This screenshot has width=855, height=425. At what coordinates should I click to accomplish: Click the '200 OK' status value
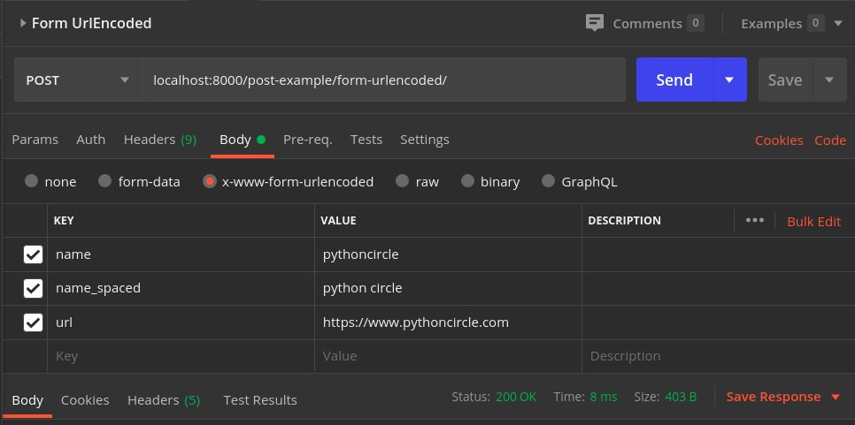point(516,398)
